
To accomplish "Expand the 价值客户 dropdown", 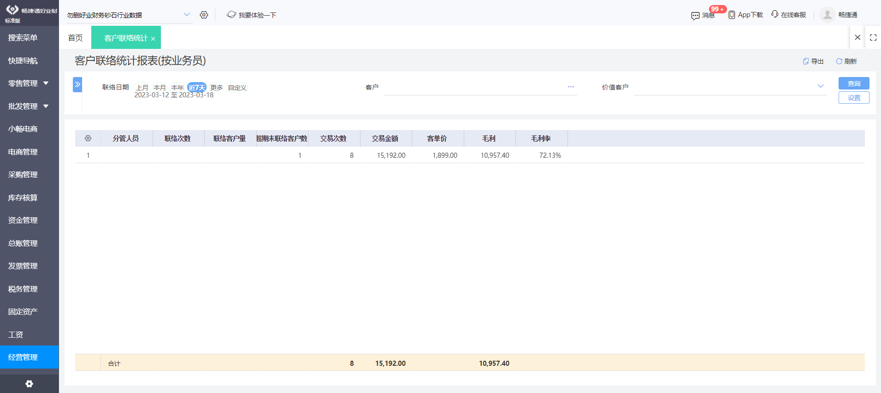I will pos(821,86).
